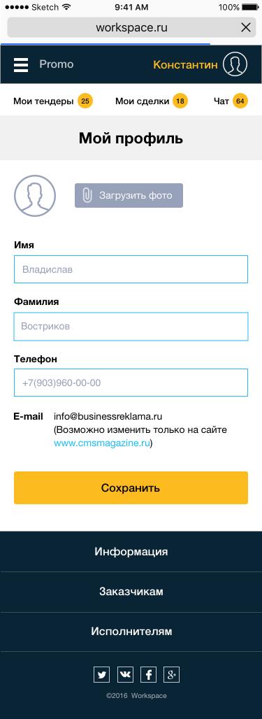Switch to Мои сделки tab
This screenshot has height=719, width=262.
point(152,101)
